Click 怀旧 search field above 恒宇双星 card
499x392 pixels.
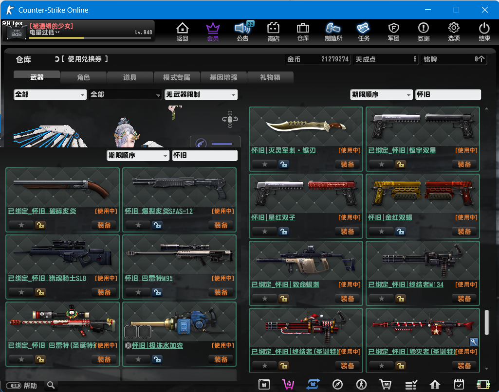[448, 94]
